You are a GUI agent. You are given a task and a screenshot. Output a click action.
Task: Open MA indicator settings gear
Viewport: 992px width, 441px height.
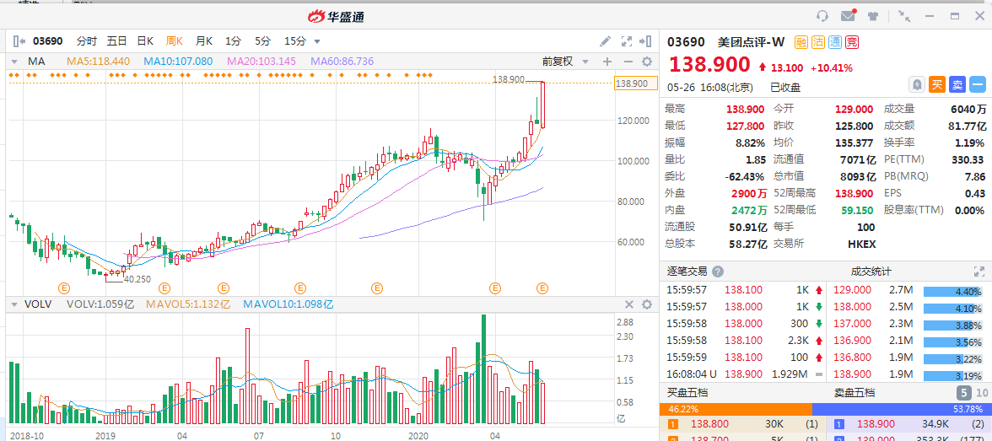click(x=647, y=62)
